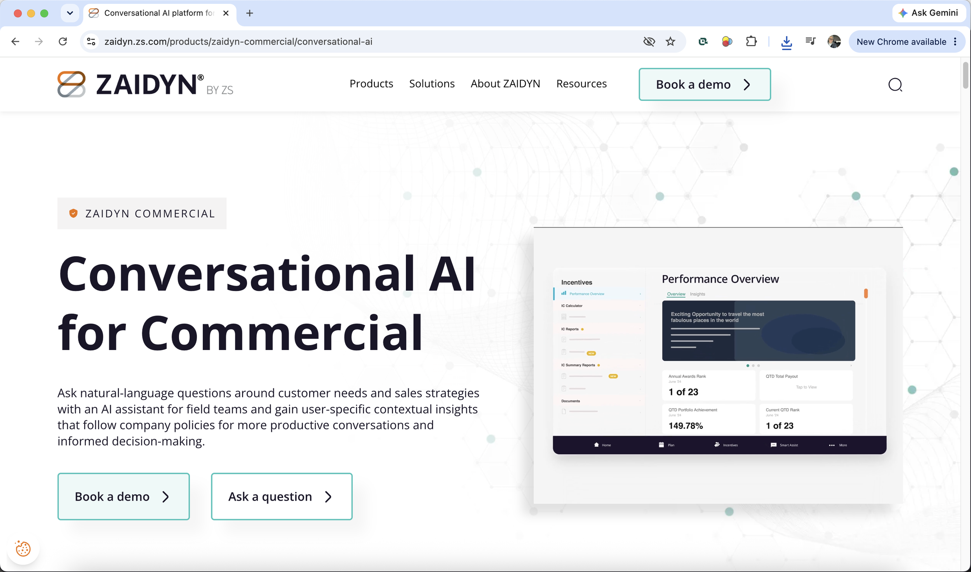This screenshot has width=971, height=572.
Task: Open the media controls icon in toolbar
Action: pos(810,41)
